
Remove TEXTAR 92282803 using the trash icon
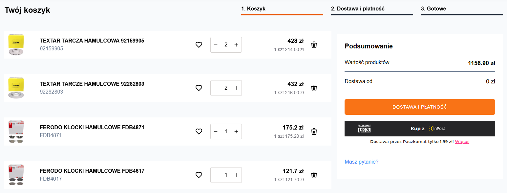(x=314, y=88)
